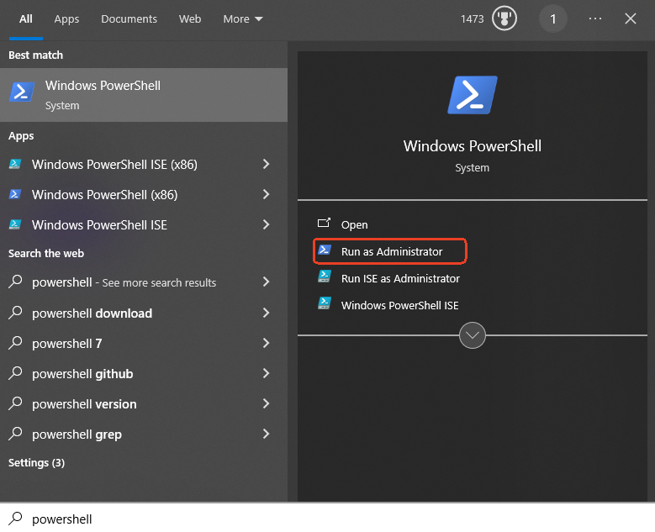Click the large PowerShell logo in preview
This screenshot has height=532, width=655.
coord(473,95)
